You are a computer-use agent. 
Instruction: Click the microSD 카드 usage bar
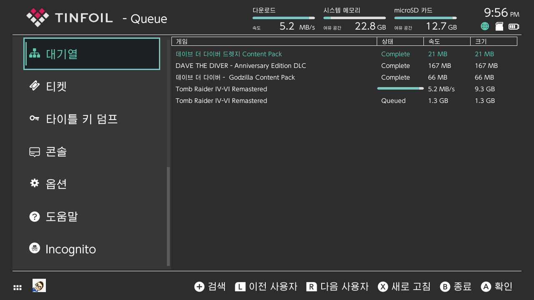coord(426,18)
